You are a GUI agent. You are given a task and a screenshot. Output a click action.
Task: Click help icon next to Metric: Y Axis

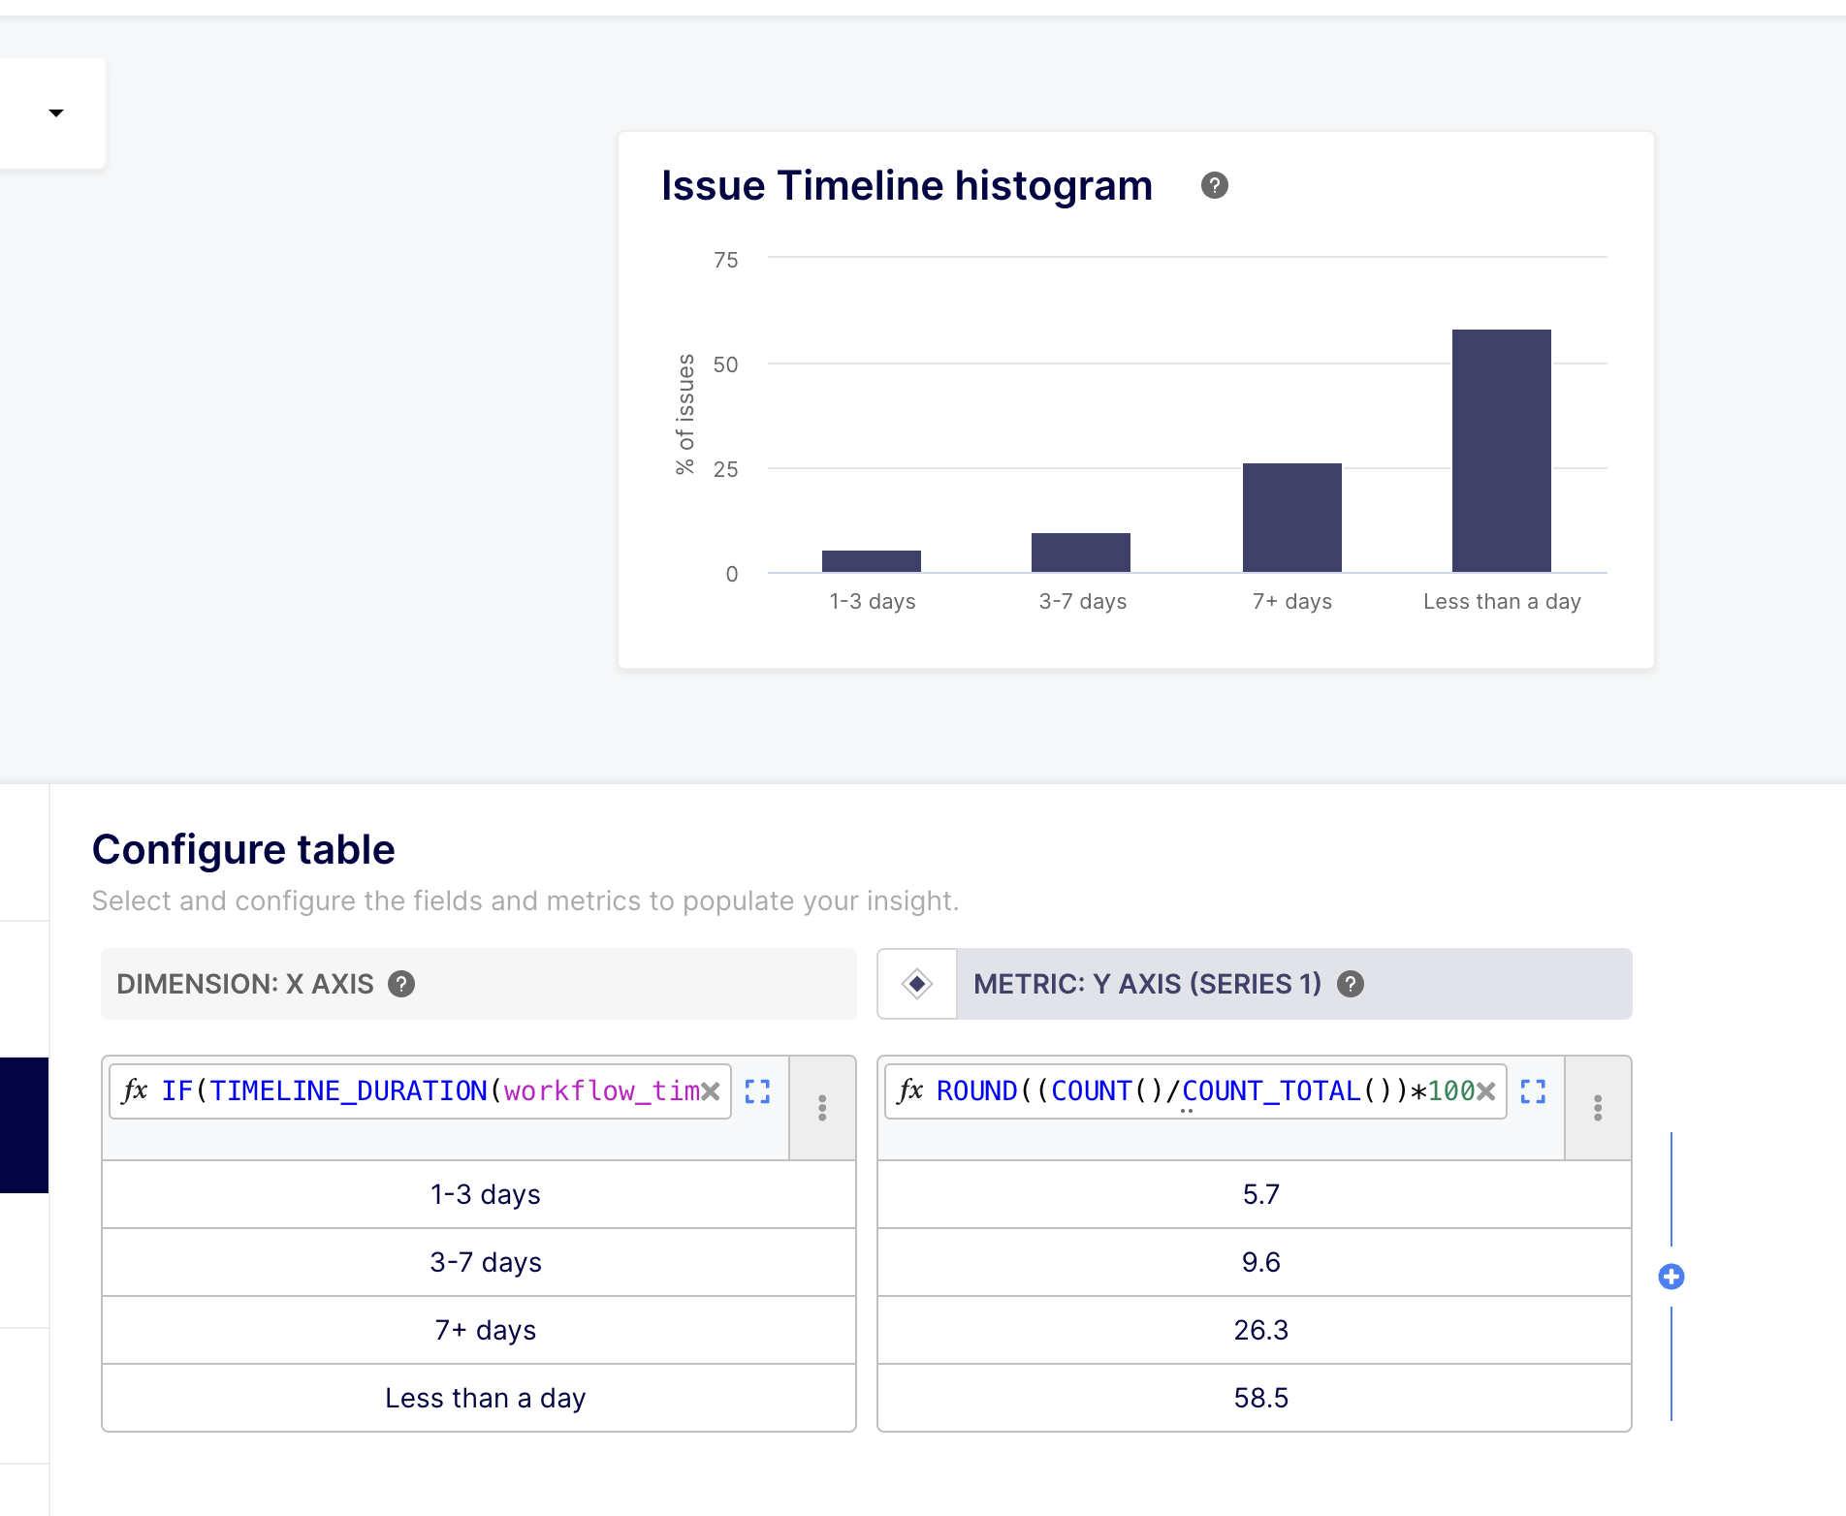[1351, 984]
